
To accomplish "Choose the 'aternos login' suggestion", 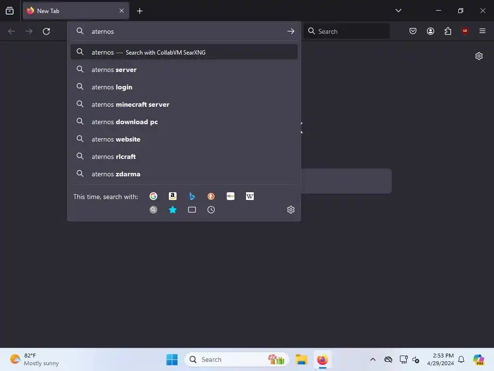I will pos(184,87).
